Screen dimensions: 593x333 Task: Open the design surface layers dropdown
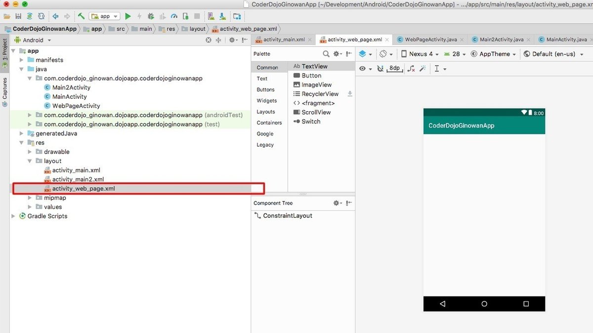coord(366,54)
